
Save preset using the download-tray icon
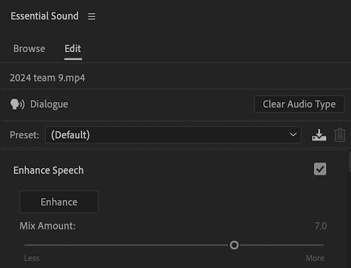pos(319,135)
